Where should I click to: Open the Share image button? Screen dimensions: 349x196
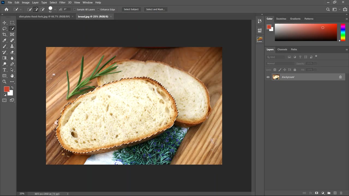(344, 10)
